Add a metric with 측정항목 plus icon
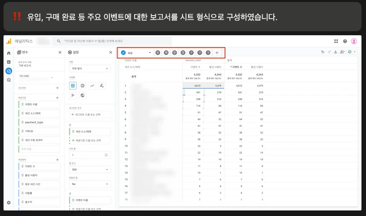Image resolution: width=366 pixels, height=216 pixels. (x=57, y=160)
